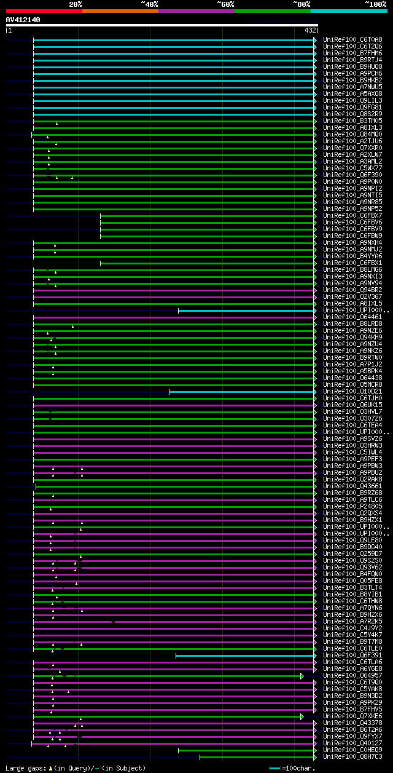Select the UniRef100_B9RTJ4 label

tap(352, 60)
